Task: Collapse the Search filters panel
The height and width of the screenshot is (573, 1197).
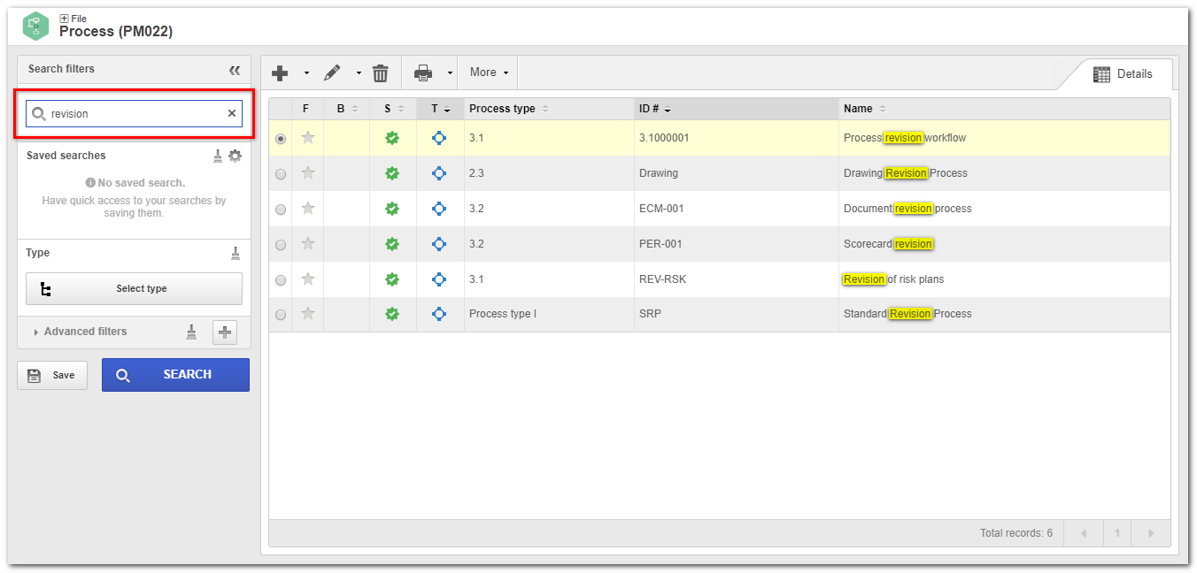Action: 235,70
